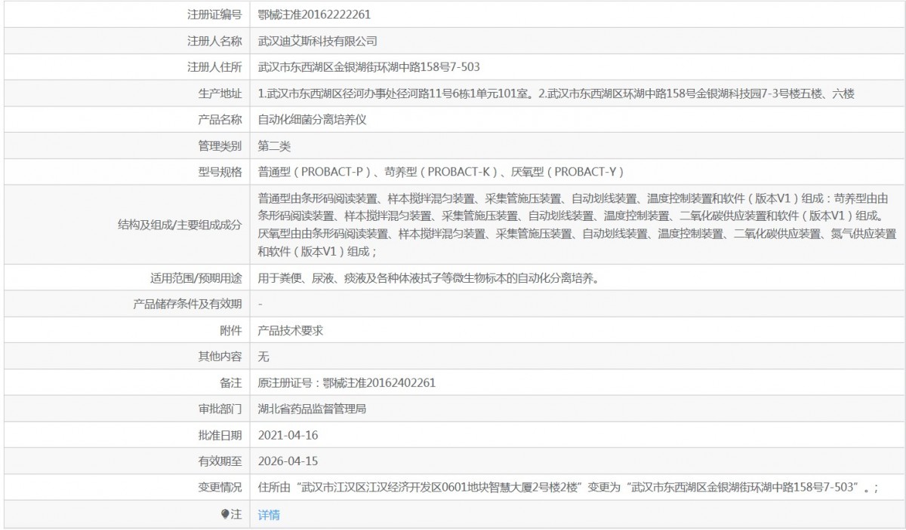
Task: Click the 批准日期 row label
Action: (220, 435)
